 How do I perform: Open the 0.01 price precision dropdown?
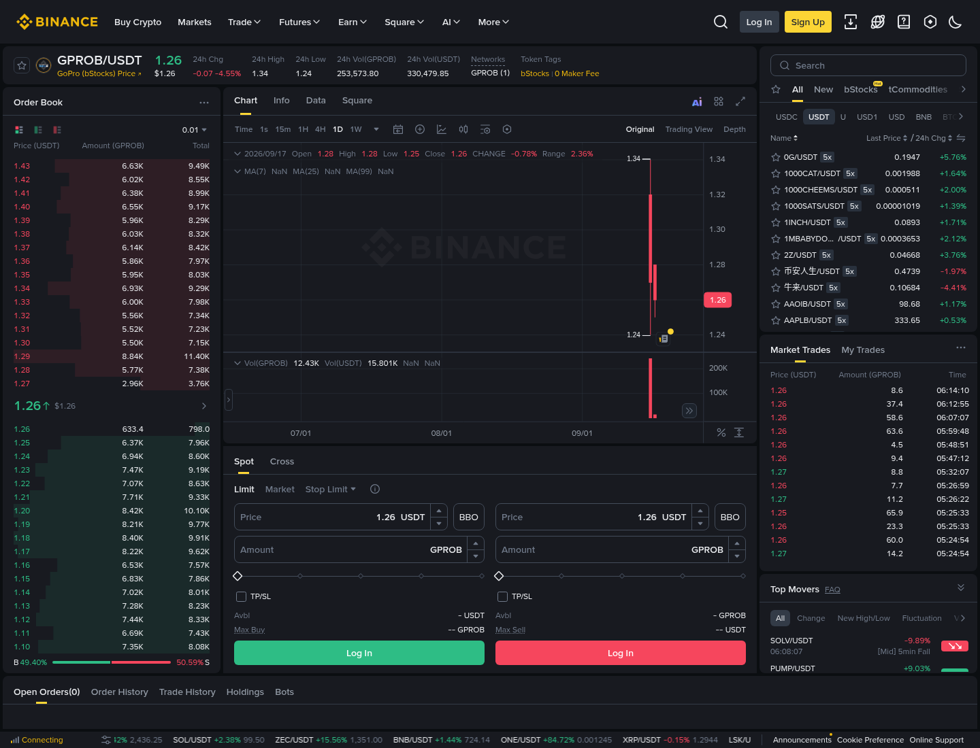coord(195,130)
